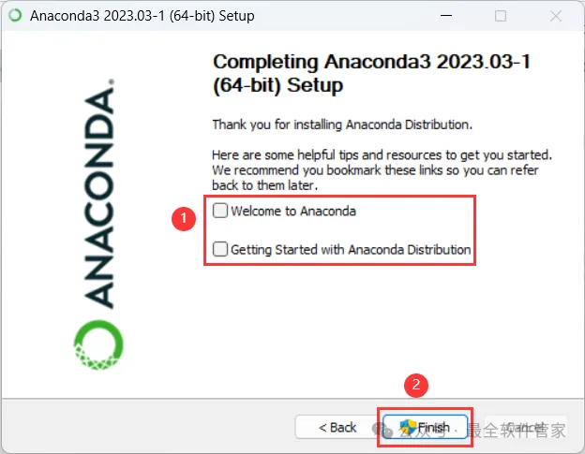Click the 'Thank you for installing' sentence
Viewport: 585px width, 454px height.
coord(342,124)
